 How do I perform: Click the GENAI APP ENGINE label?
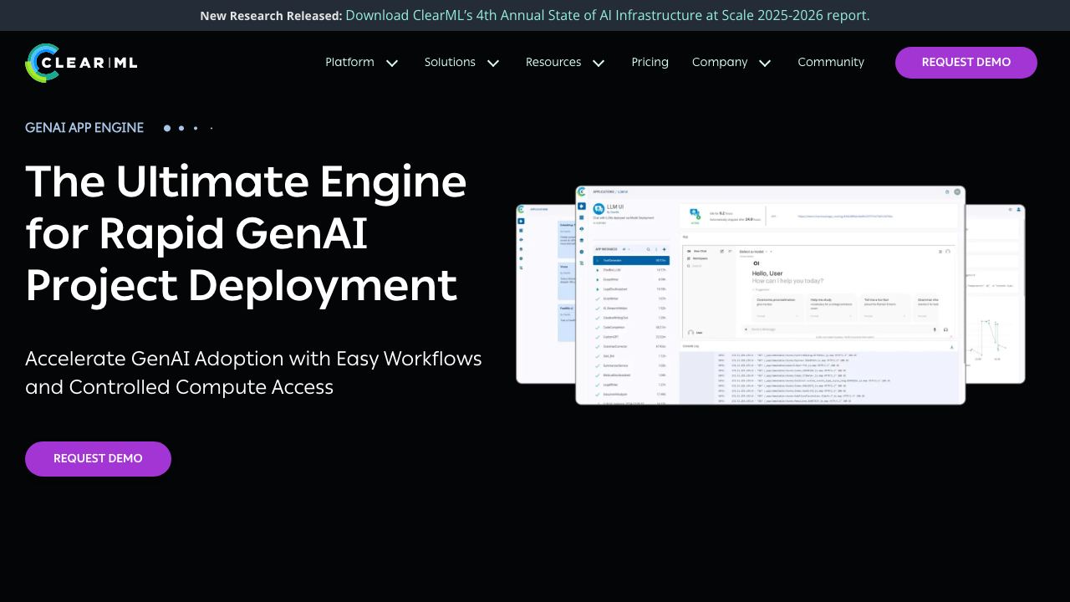(84, 128)
